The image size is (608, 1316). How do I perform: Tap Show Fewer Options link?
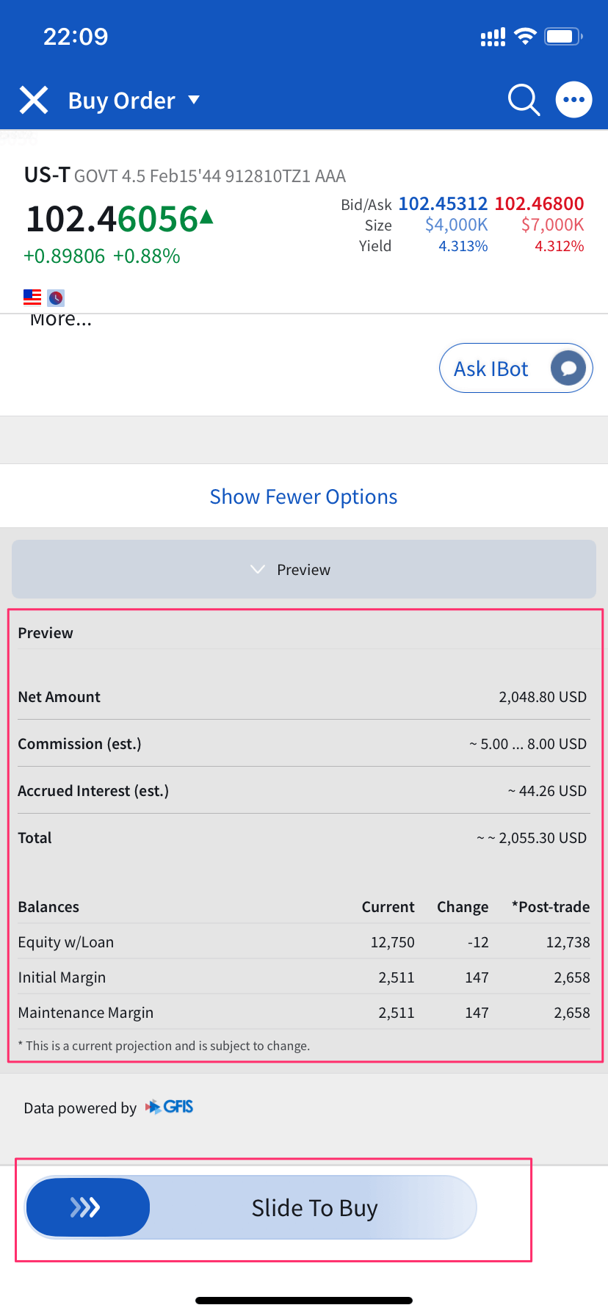303,497
